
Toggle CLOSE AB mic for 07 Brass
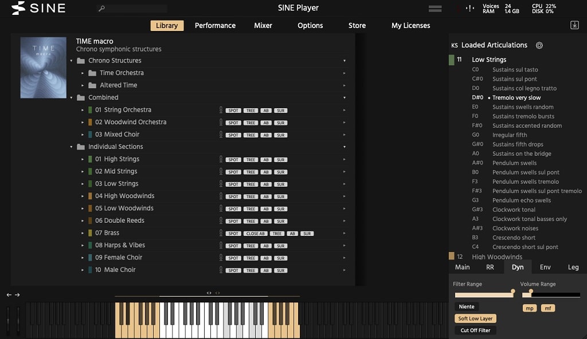(255, 234)
